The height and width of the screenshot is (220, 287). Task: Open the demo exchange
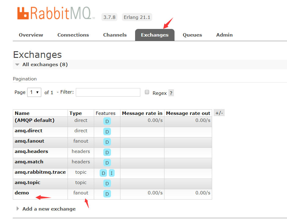(22, 193)
